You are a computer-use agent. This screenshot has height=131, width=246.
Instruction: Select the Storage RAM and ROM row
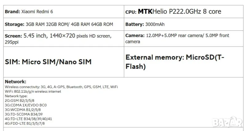point(59,24)
